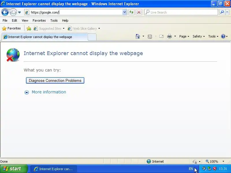
Task: Click Internet Explorer taskbar button
Action: [54, 169]
